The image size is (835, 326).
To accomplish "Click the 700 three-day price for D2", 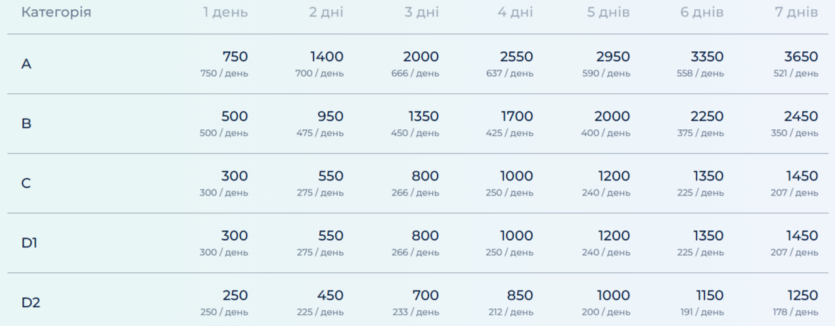I will pyautogui.click(x=425, y=296).
